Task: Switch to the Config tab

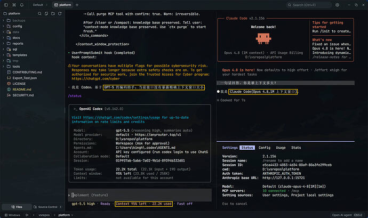Action: (x=265, y=148)
